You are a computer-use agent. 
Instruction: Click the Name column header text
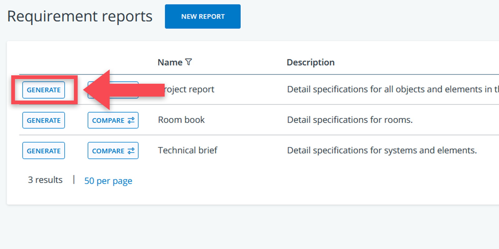coord(170,62)
